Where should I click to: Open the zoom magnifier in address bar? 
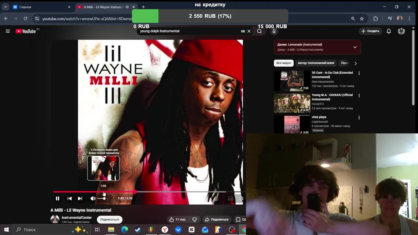click(353, 19)
